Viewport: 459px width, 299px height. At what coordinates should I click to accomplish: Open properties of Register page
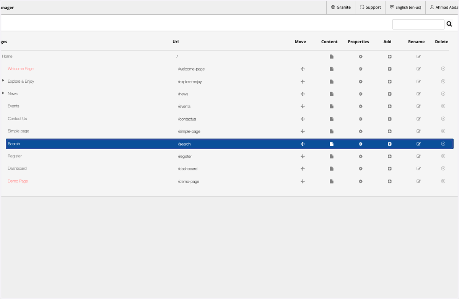[360, 156]
